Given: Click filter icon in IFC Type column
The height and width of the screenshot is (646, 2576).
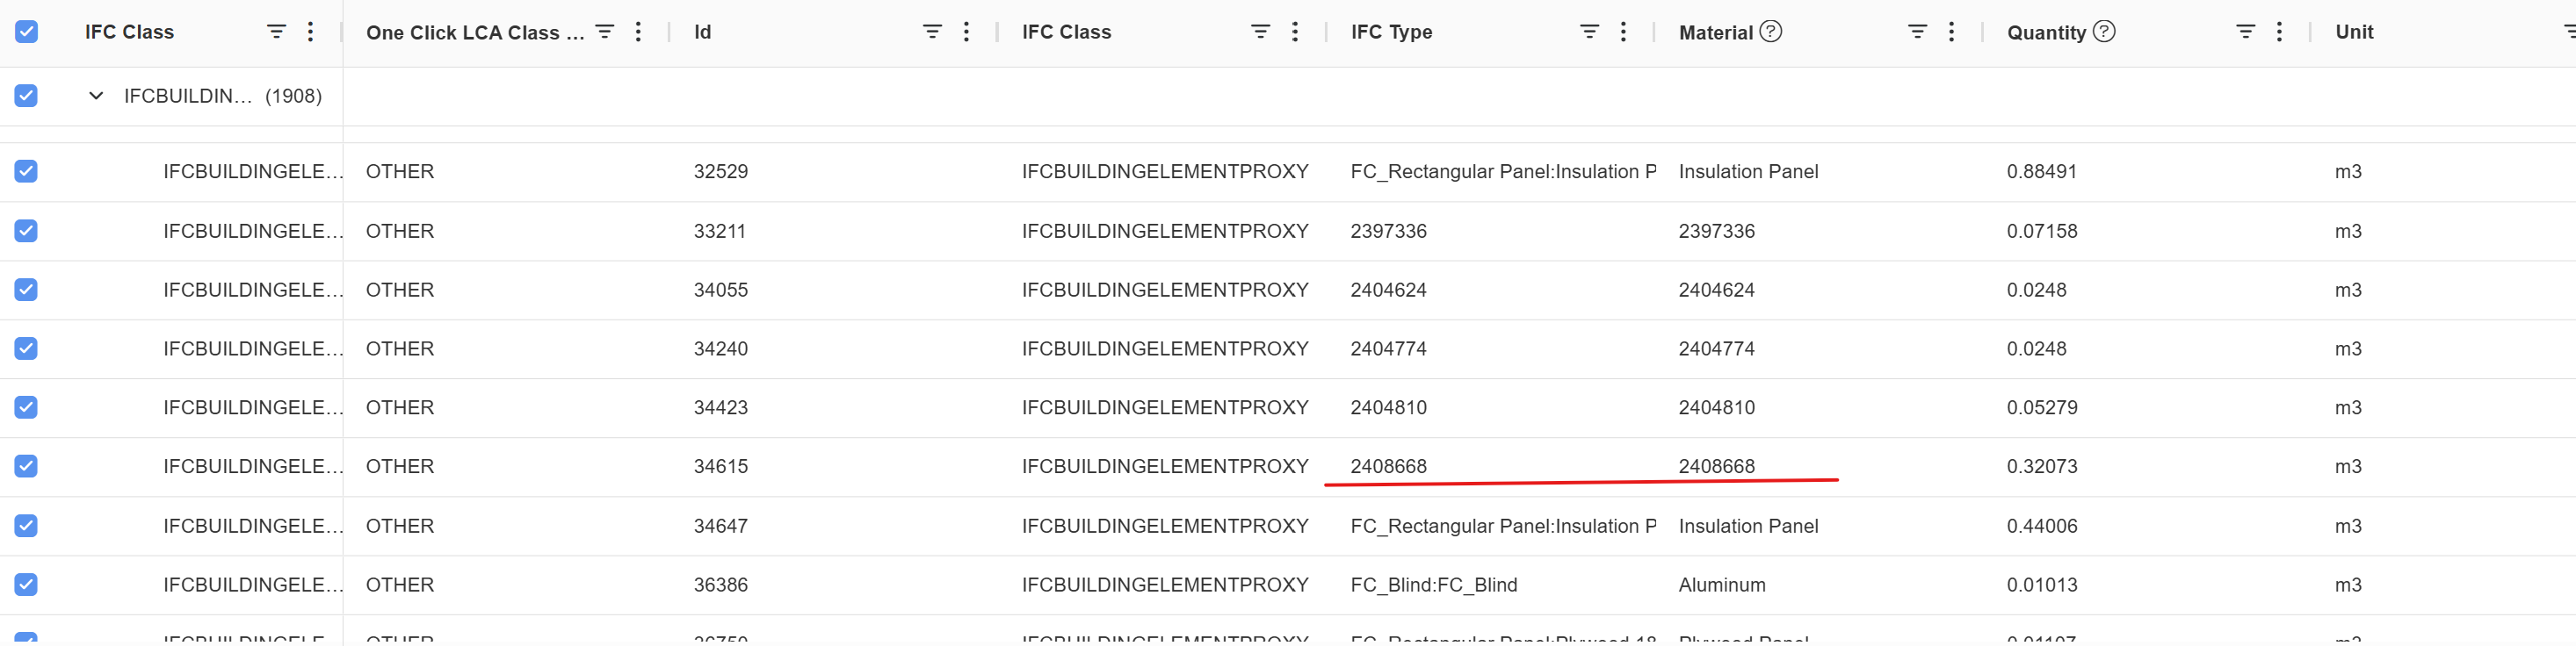Looking at the screenshot, I should [x=1588, y=32].
